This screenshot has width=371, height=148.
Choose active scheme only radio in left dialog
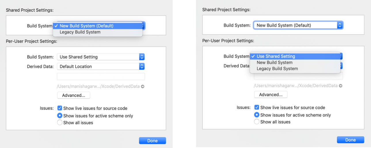pyautogui.click(x=60, y=116)
